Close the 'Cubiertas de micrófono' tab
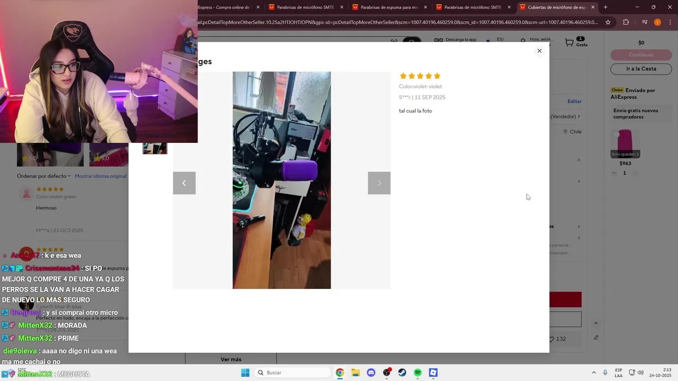 pyautogui.click(x=593, y=7)
